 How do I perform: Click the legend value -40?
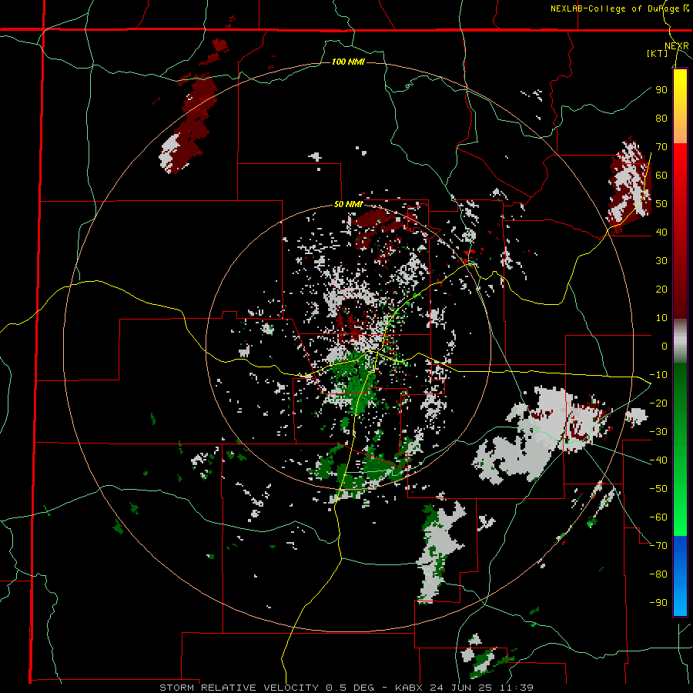click(x=658, y=460)
